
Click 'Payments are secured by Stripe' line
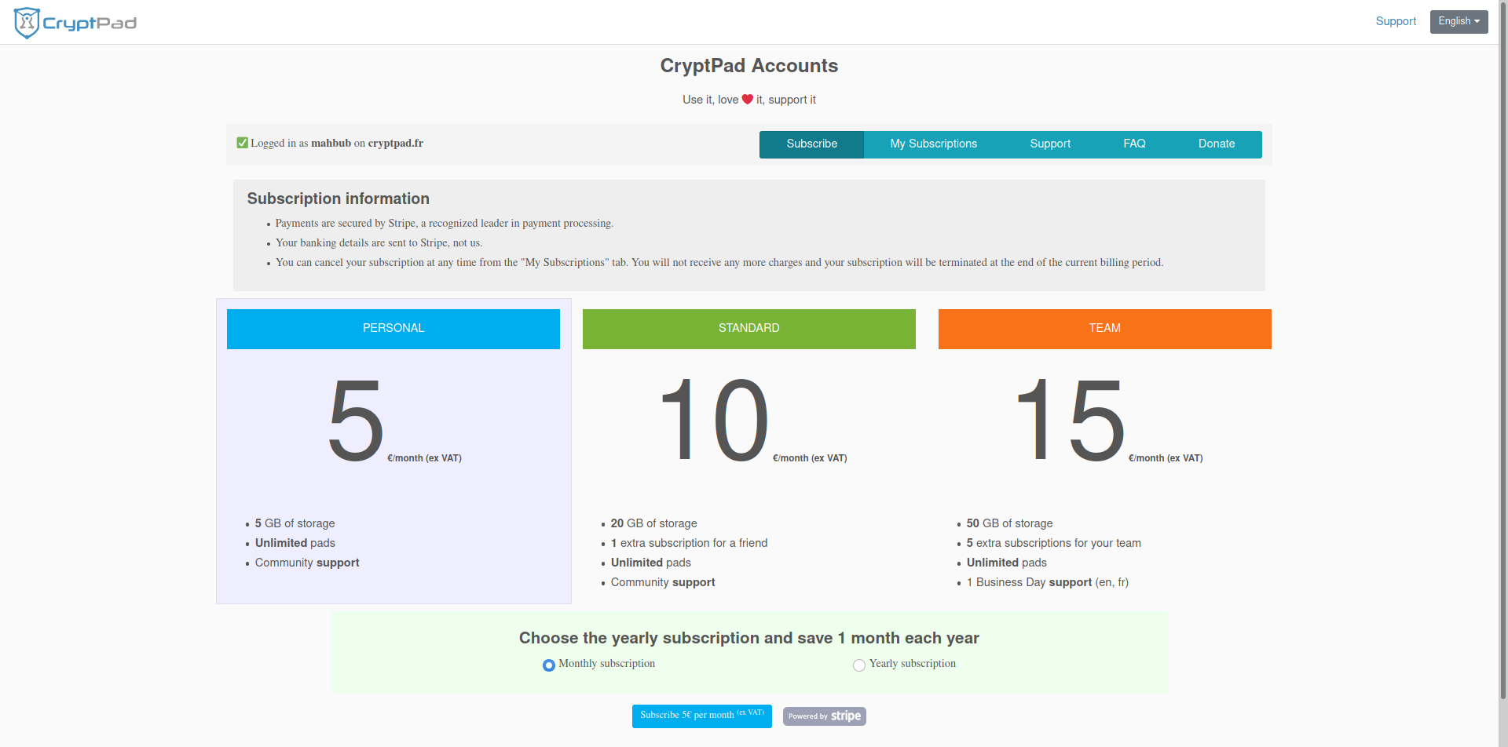(x=444, y=224)
